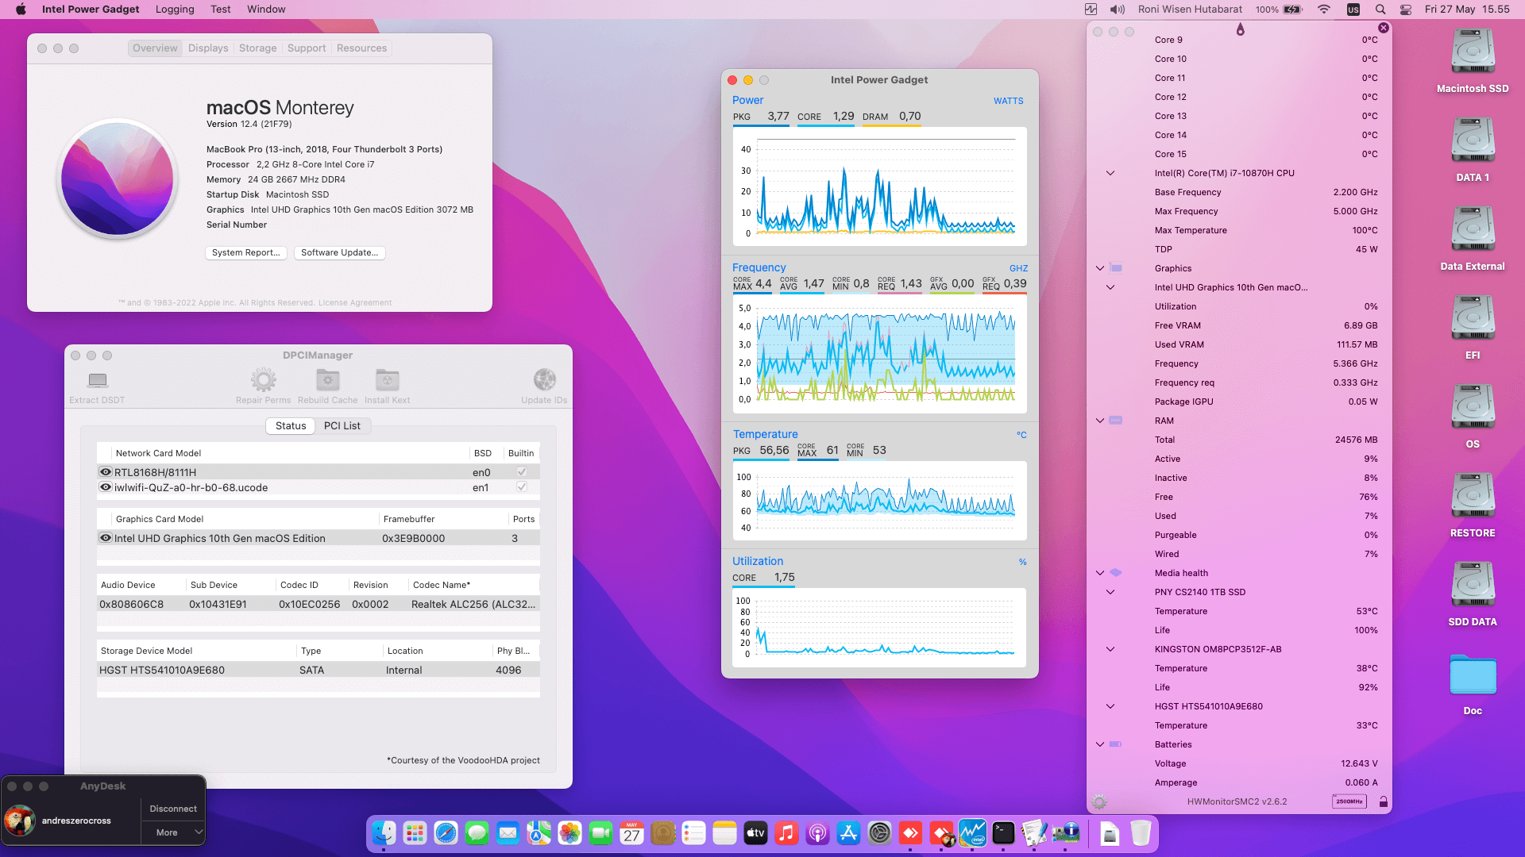
Task: Open Apple TV app in Dock
Action: [755, 832]
